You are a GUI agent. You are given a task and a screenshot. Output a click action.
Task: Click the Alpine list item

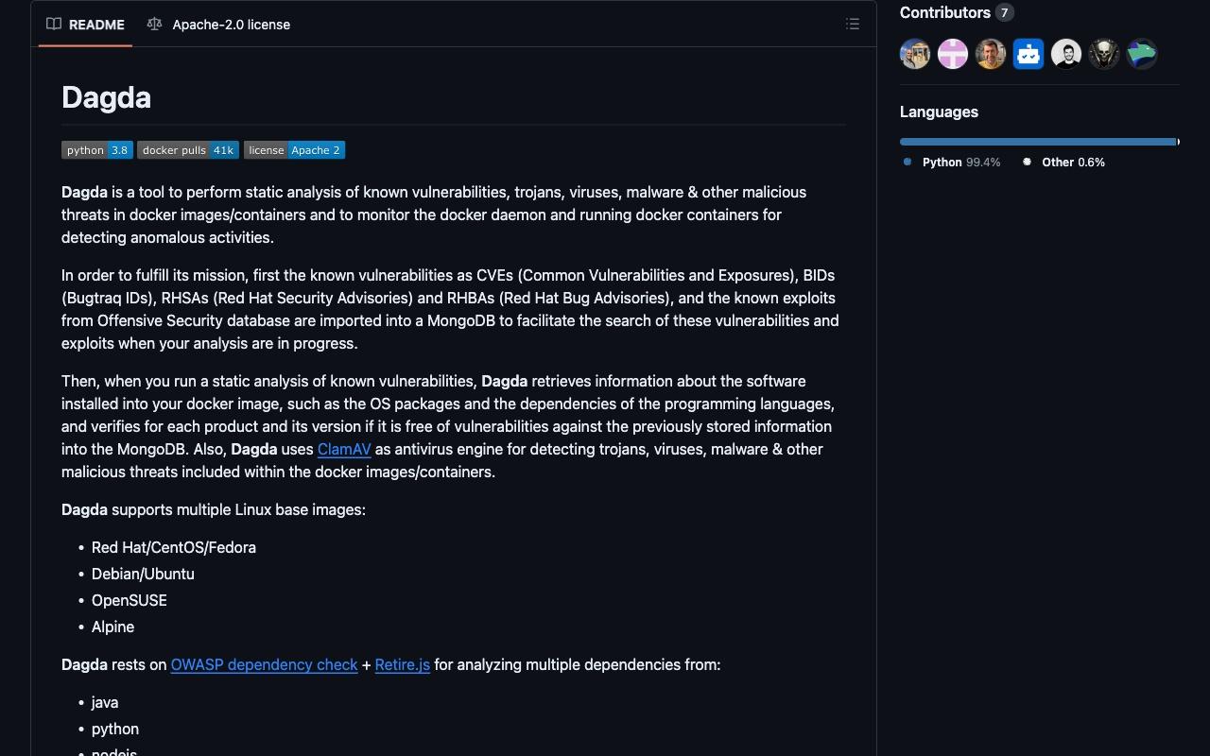[x=112, y=627]
